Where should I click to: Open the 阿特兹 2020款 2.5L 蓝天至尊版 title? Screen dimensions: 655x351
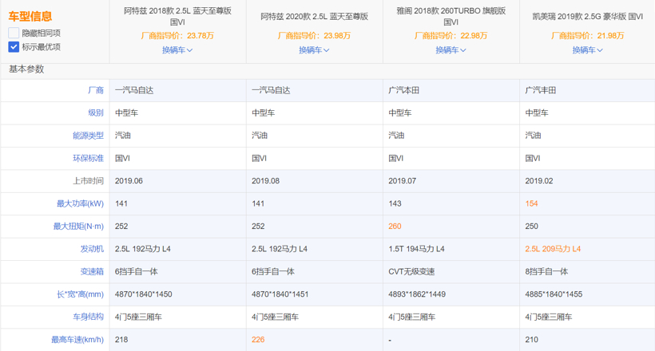pyautogui.click(x=314, y=16)
